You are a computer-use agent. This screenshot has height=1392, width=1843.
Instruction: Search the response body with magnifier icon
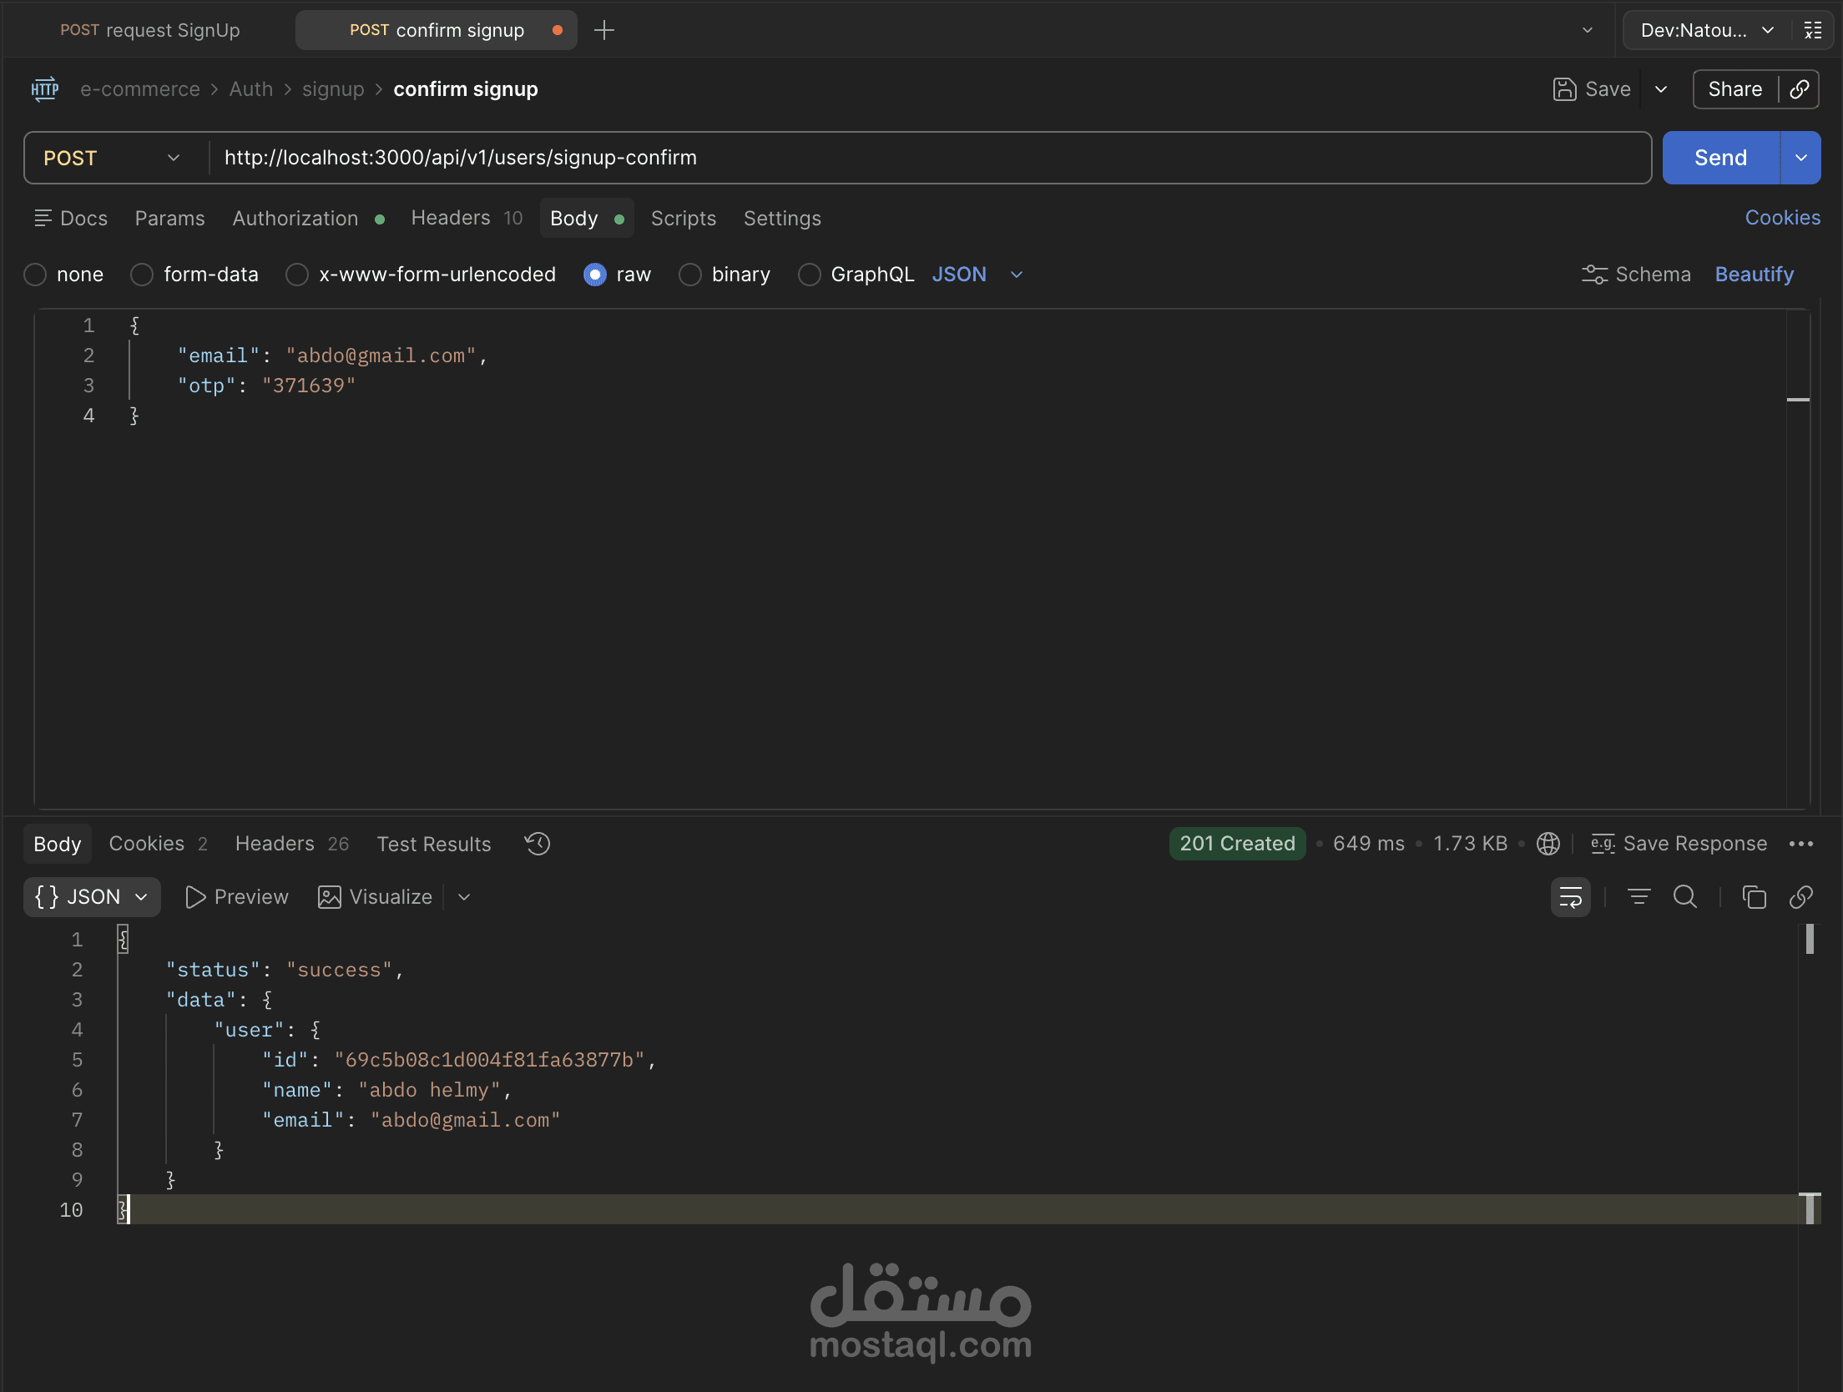pos(1685,897)
